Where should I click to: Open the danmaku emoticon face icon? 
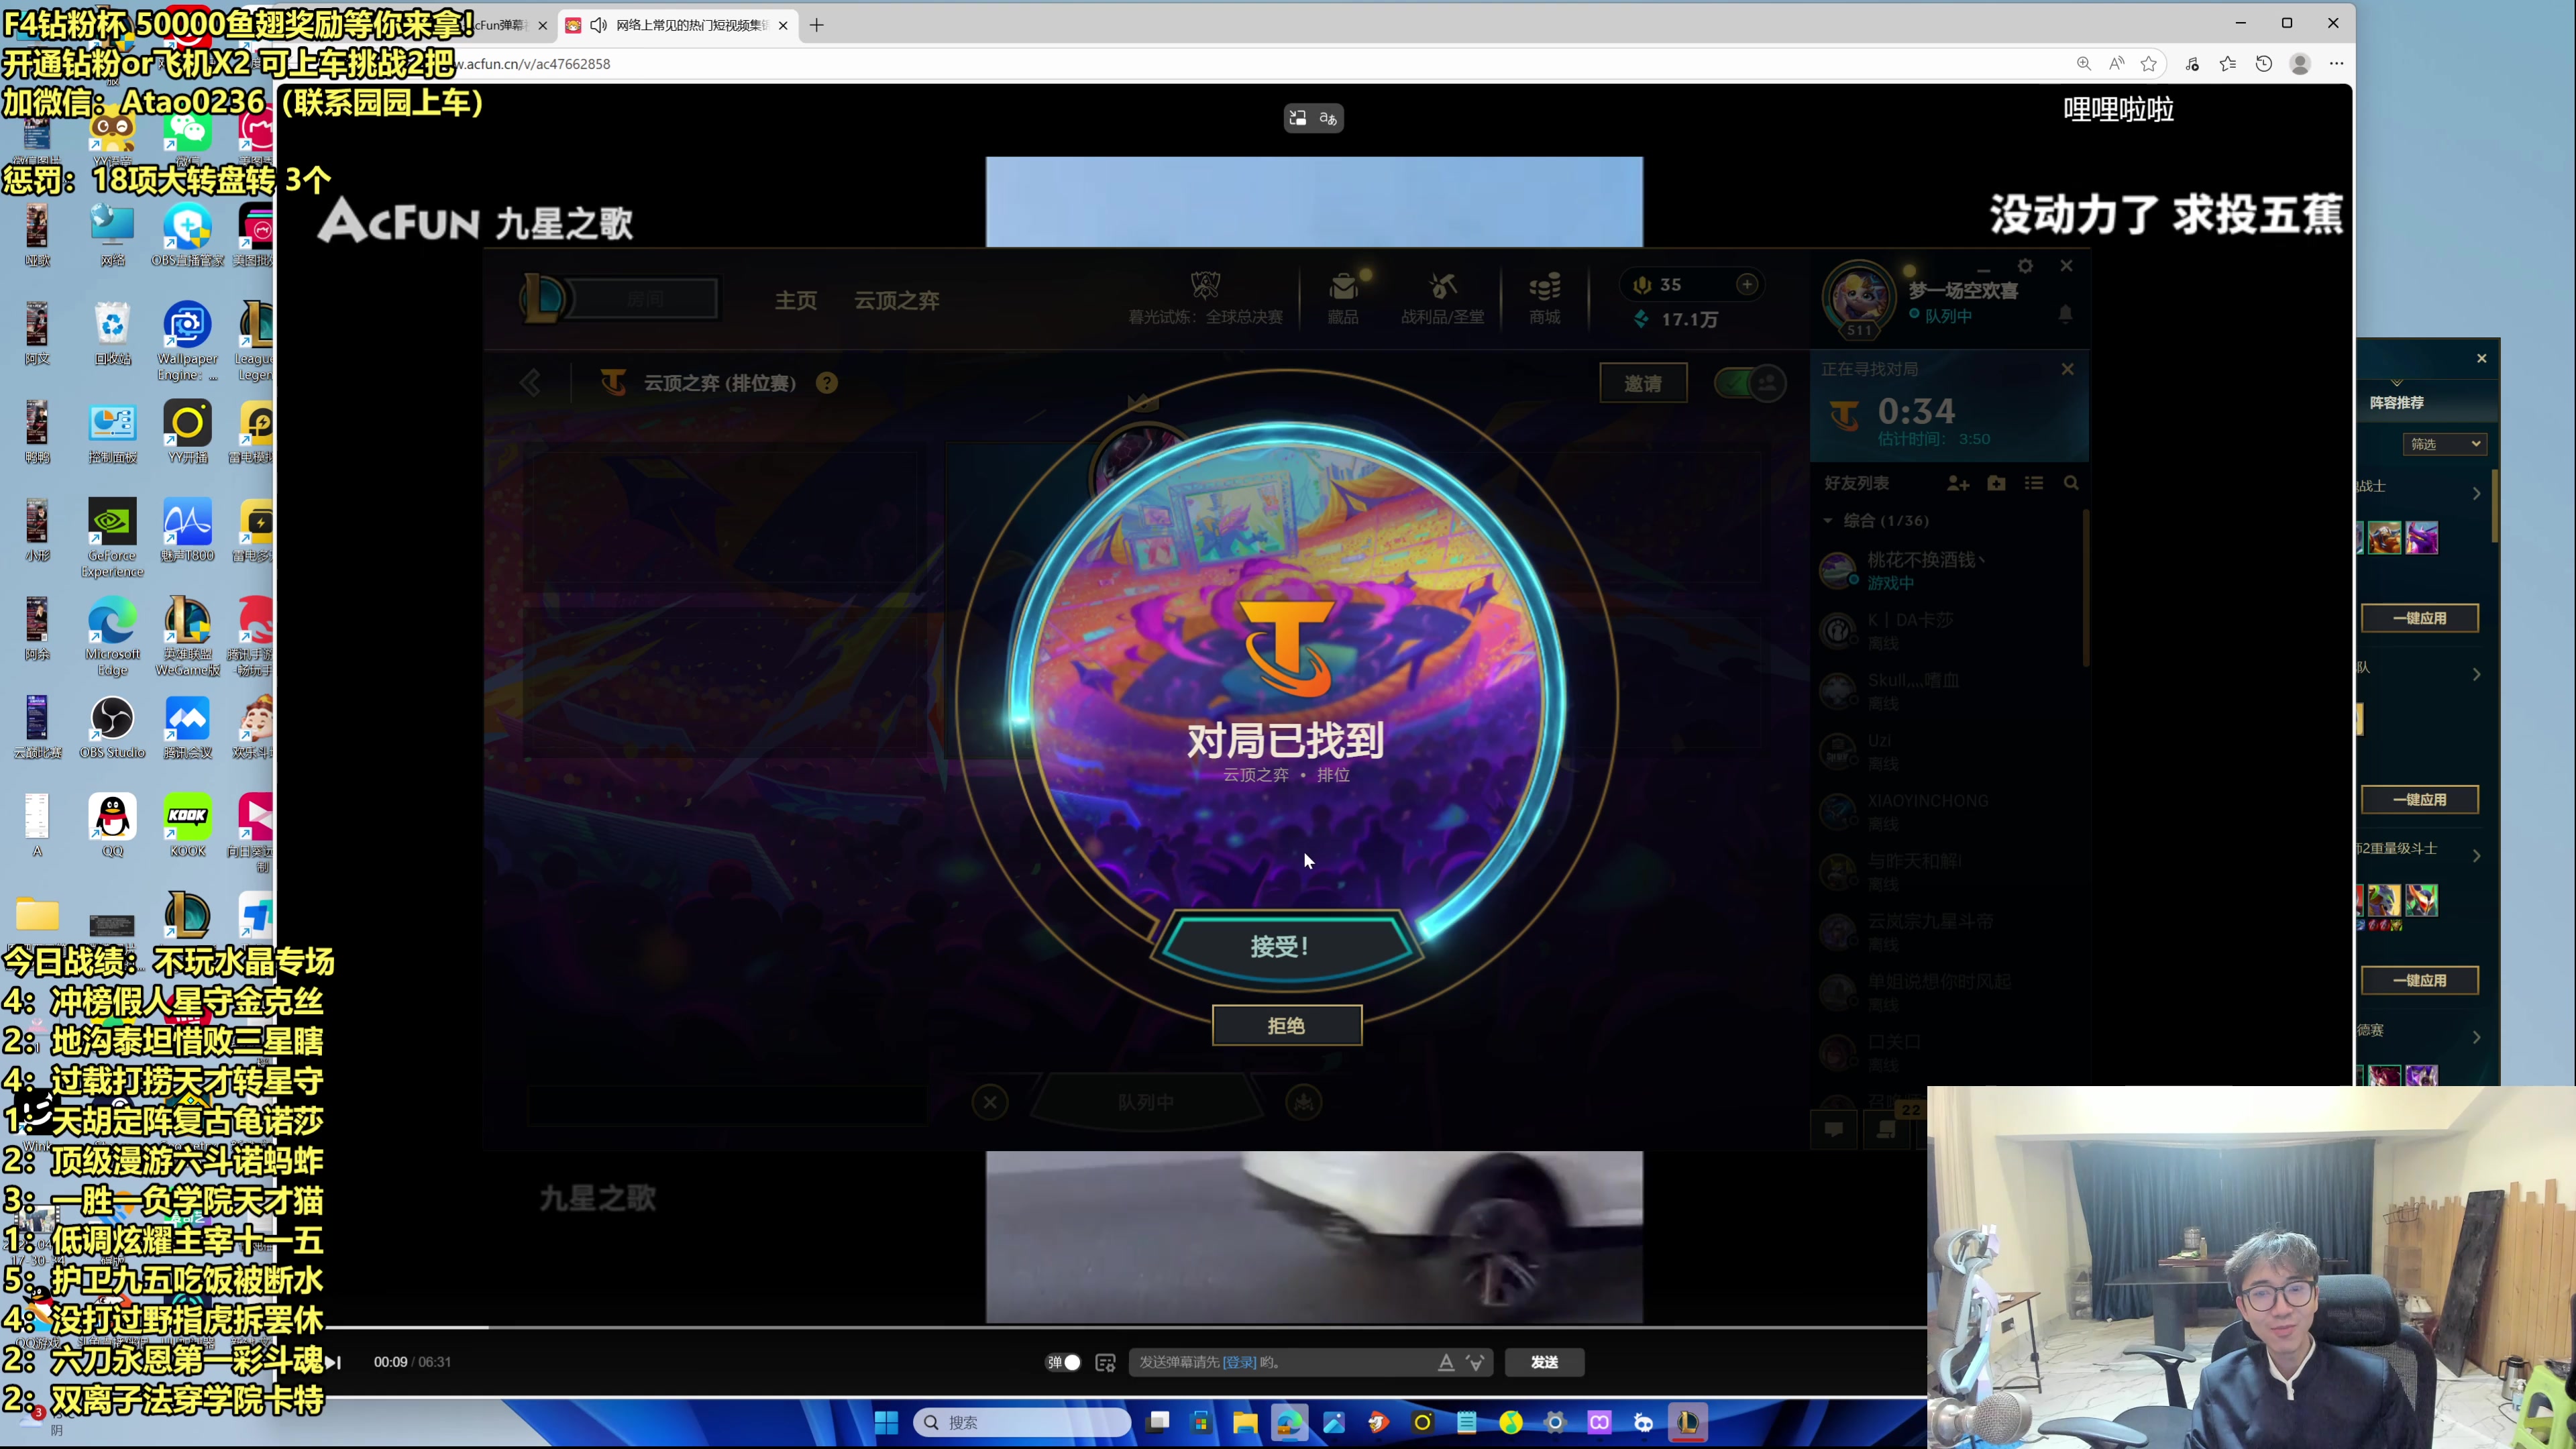point(1476,1362)
